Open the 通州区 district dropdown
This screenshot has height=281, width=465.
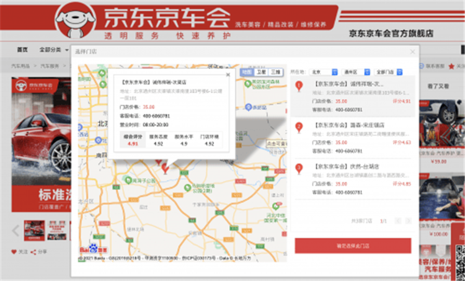(x=355, y=72)
